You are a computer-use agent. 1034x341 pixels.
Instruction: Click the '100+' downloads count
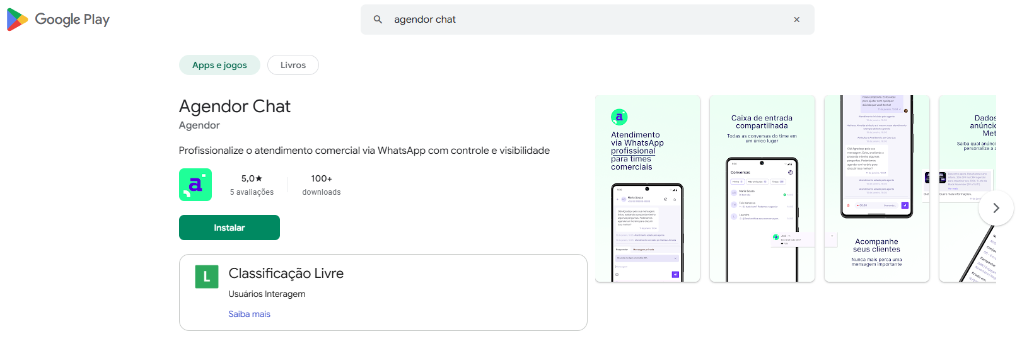point(322,178)
